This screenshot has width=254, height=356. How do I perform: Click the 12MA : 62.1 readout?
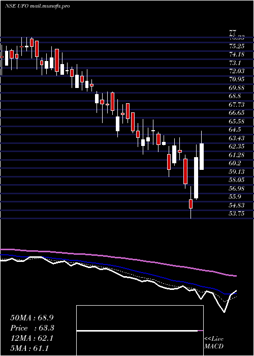31,338
